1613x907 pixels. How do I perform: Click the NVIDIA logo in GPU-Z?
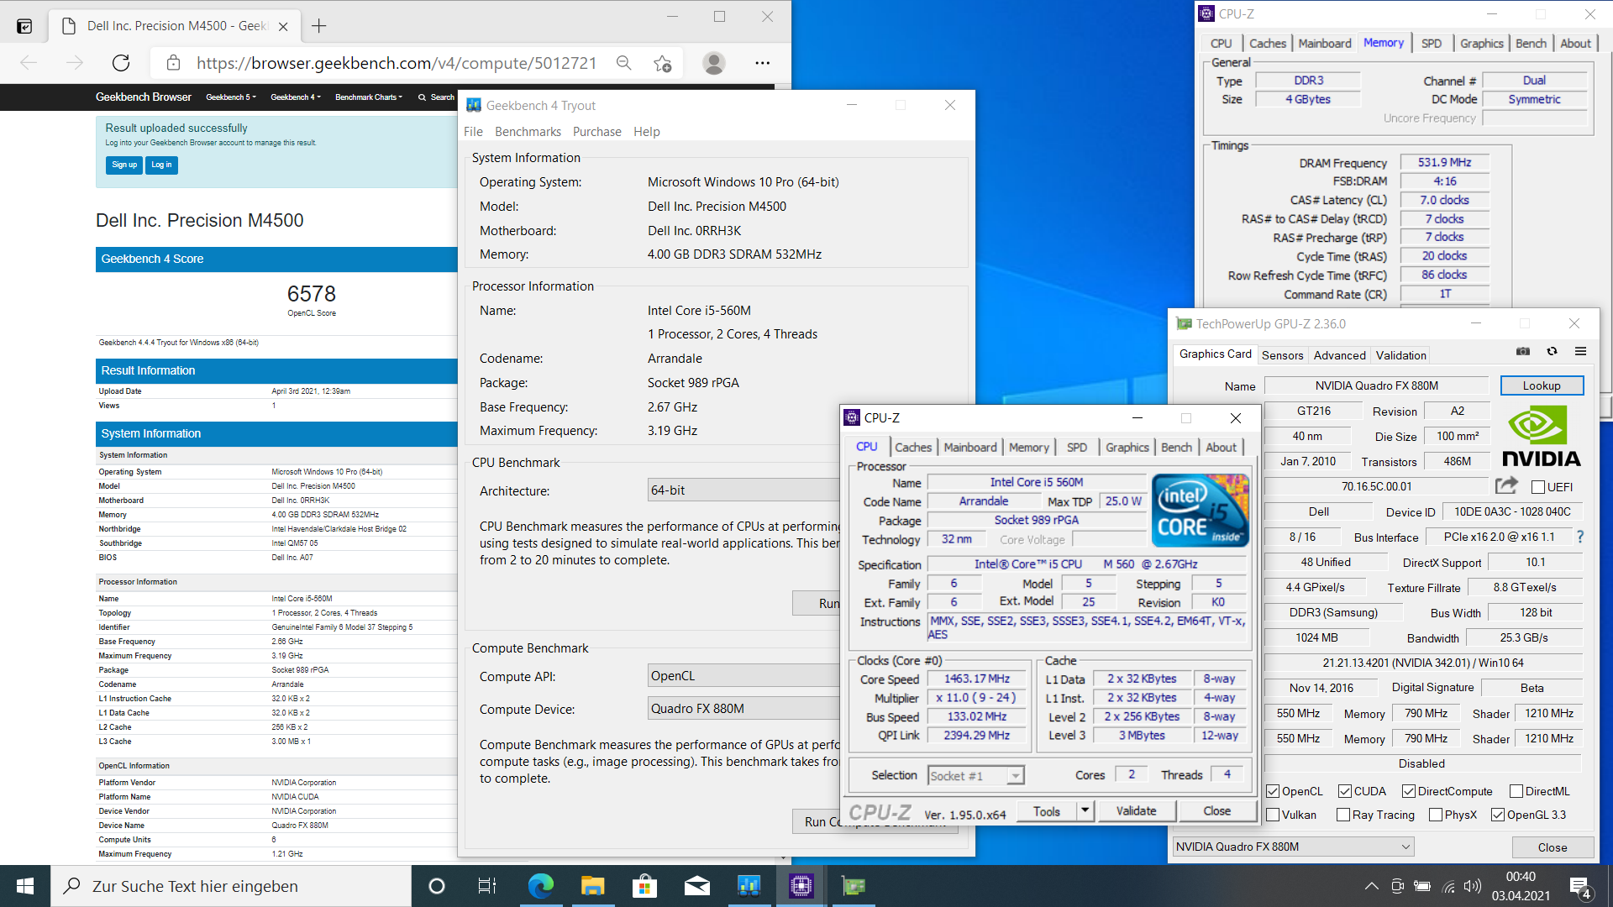click(x=1541, y=436)
